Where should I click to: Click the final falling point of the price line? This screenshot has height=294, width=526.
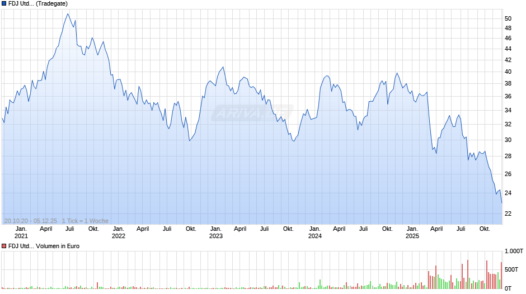point(501,203)
